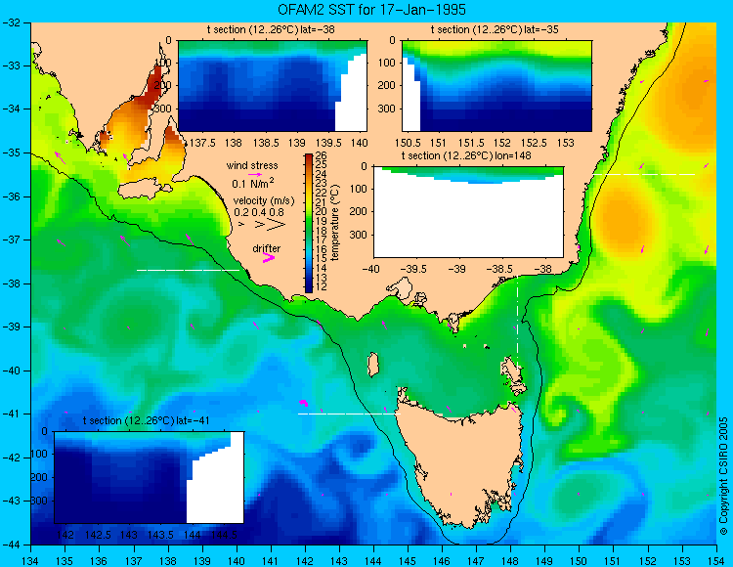Click the "t section (12..26°C) lat=-41" heading
The image size is (733, 567).
pyautogui.click(x=146, y=420)
